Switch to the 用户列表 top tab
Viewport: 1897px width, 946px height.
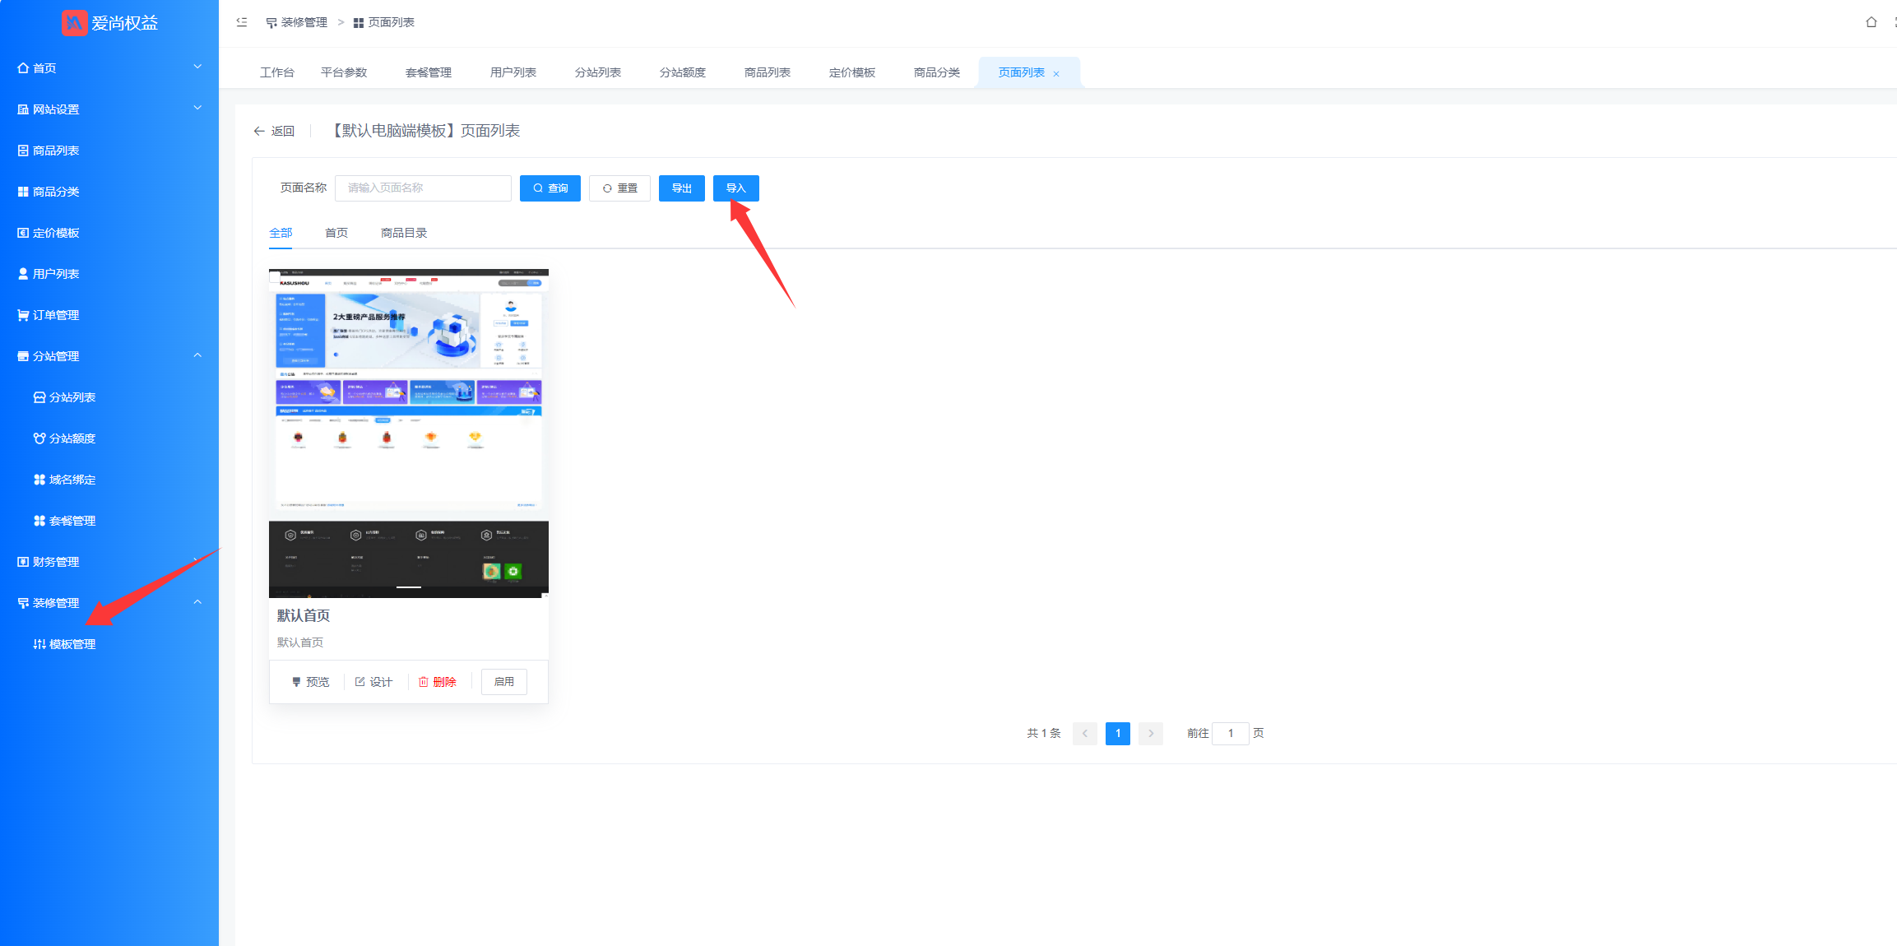click(513, 72)
